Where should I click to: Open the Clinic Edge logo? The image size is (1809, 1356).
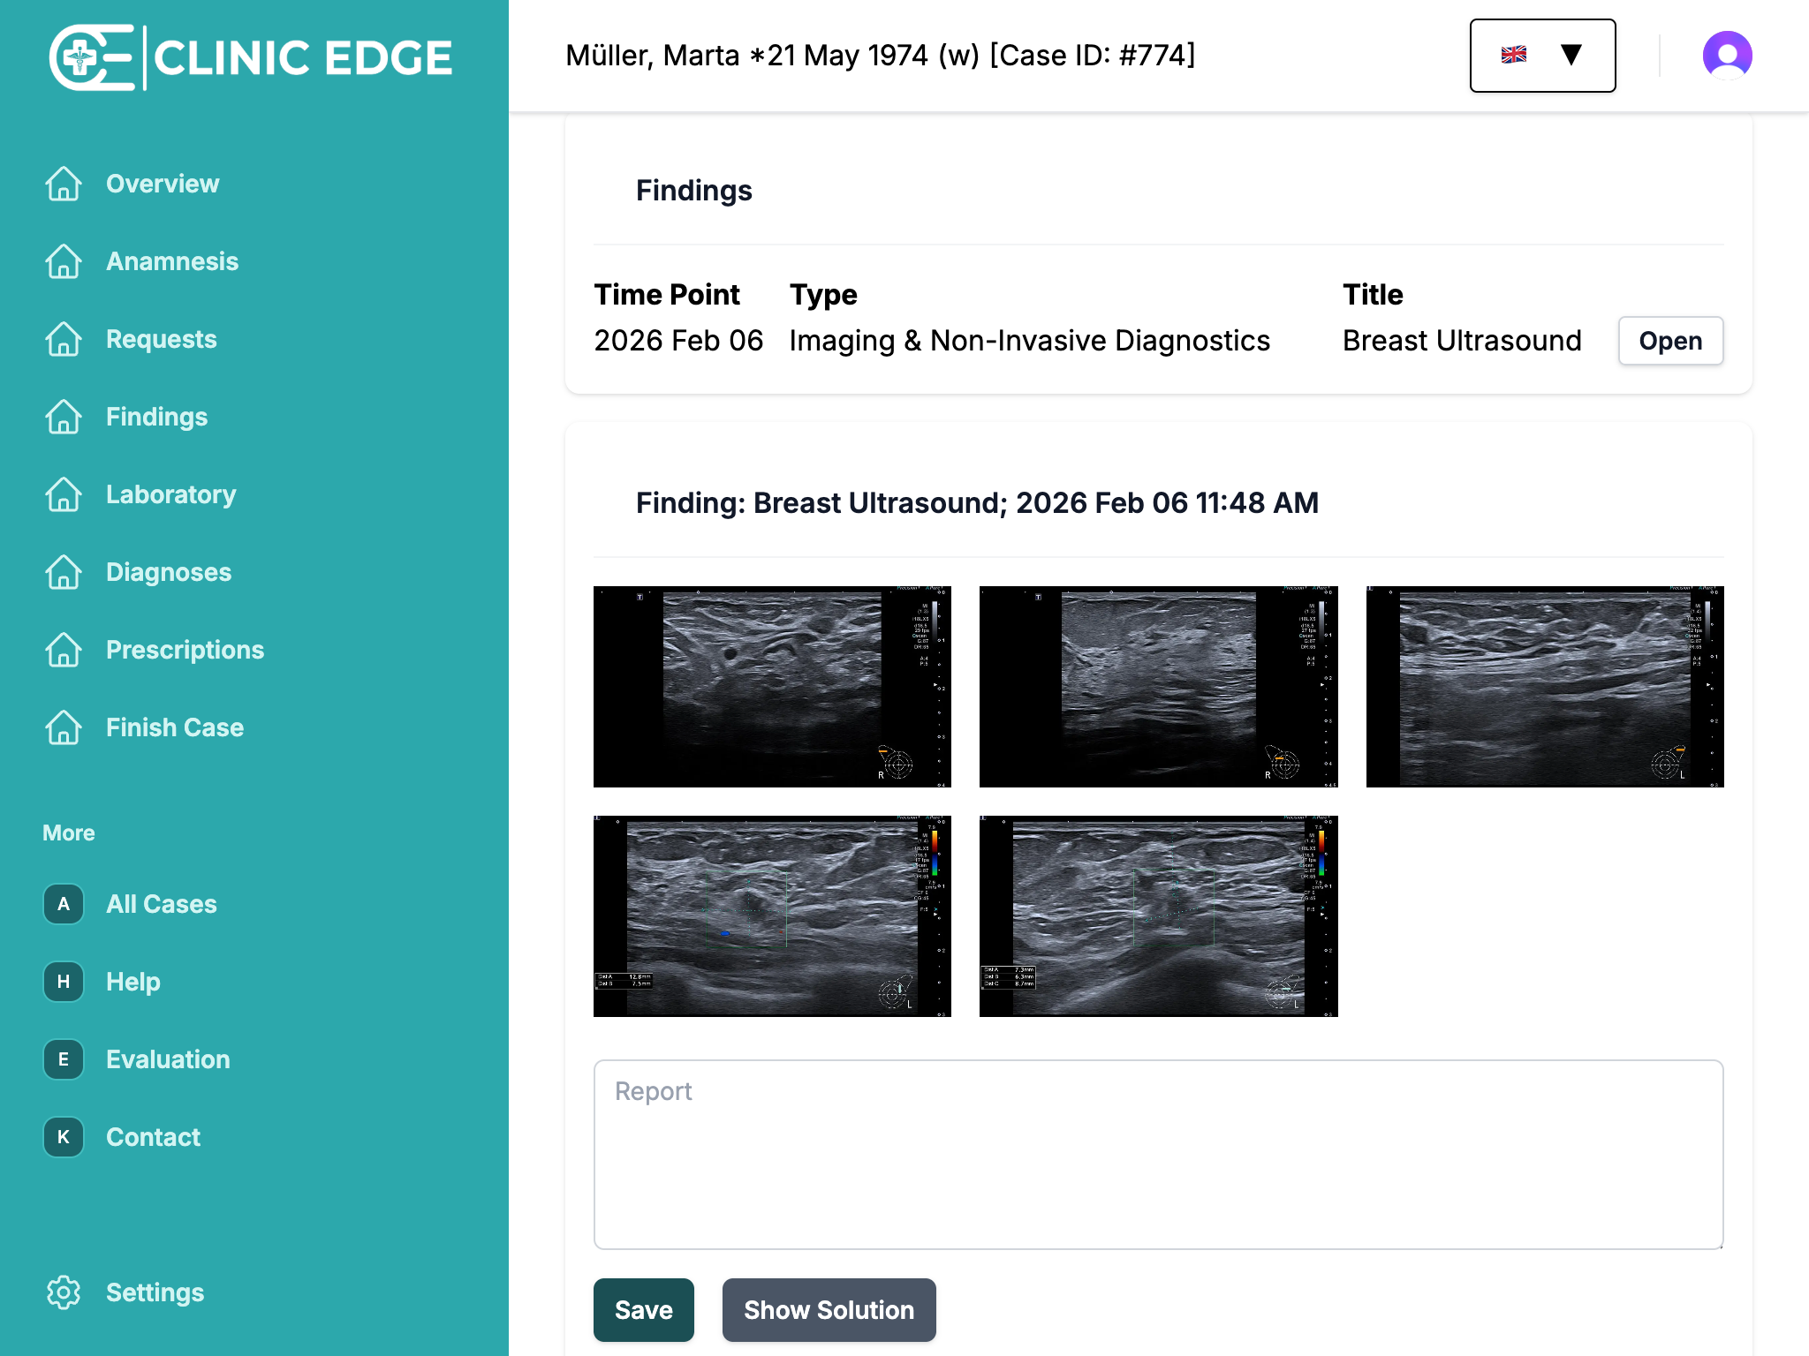coord(251,56)
